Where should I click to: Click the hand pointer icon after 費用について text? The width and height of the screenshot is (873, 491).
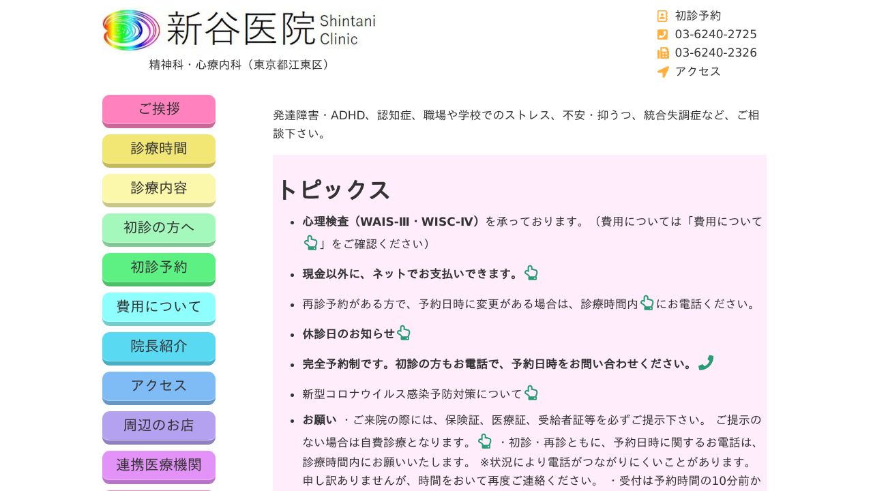point(311,242)
